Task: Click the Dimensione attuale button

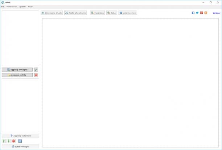Action: coord(52,13)
